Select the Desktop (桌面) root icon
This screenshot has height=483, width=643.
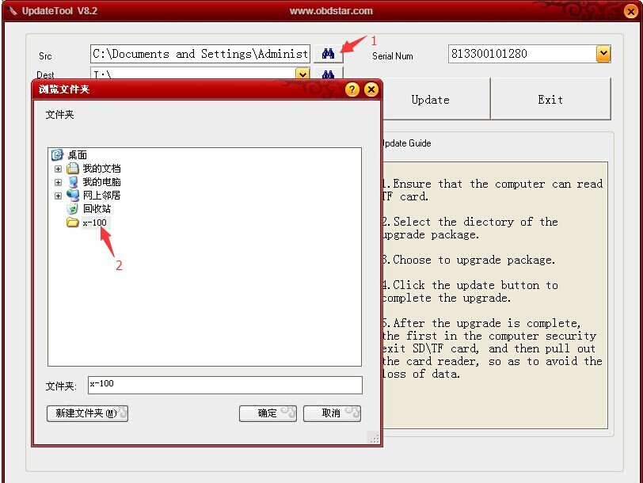[57, 155]
